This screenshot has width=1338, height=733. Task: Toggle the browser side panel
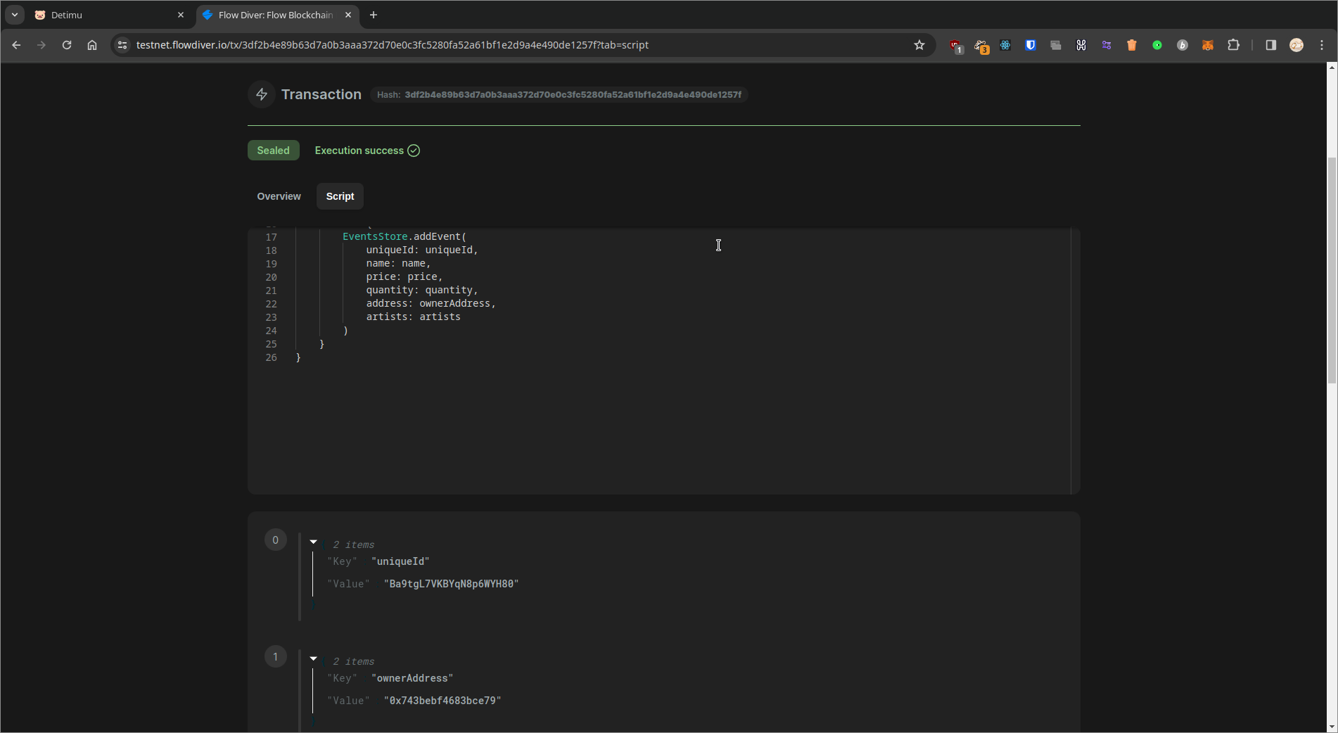(1270, 45)
